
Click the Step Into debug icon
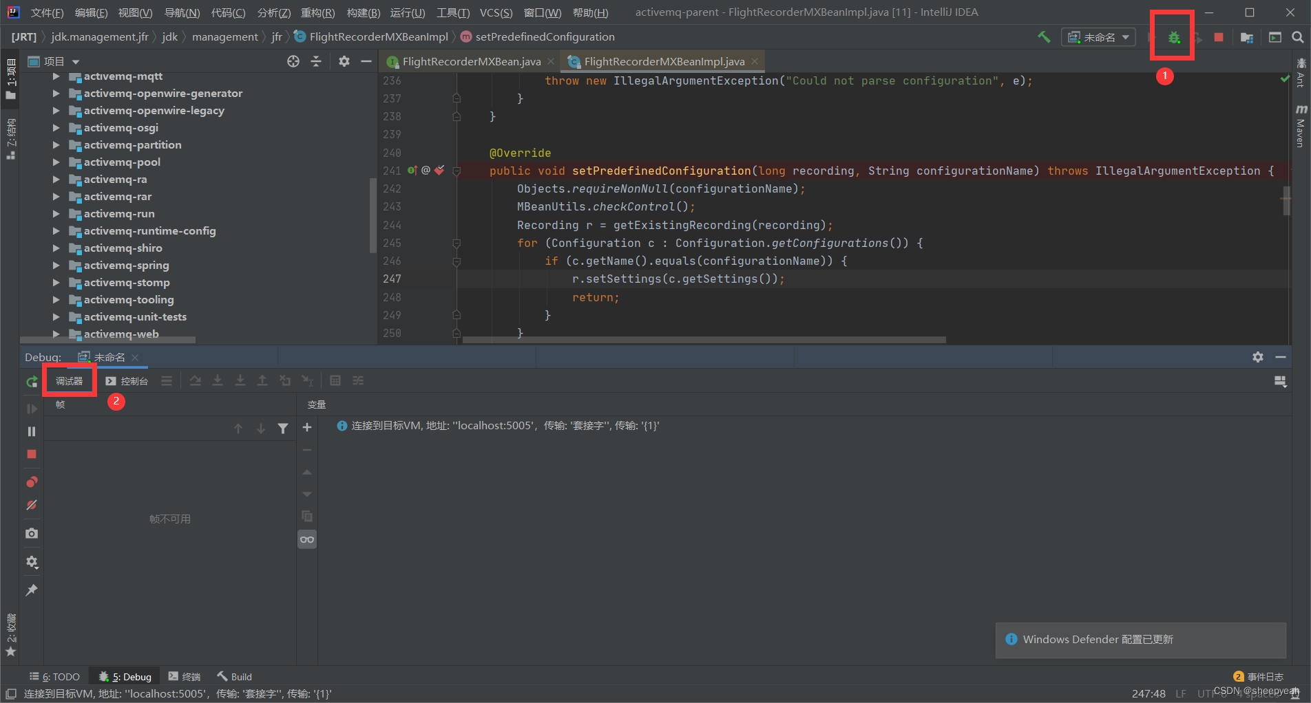tap(218, 380)
